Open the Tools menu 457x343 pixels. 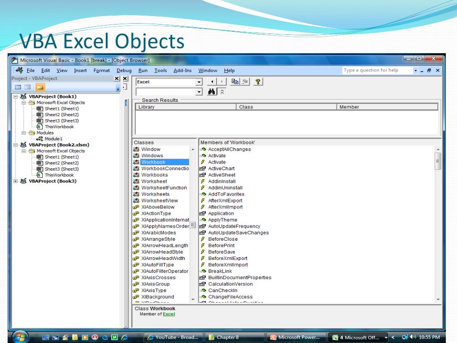coord(160,70)
